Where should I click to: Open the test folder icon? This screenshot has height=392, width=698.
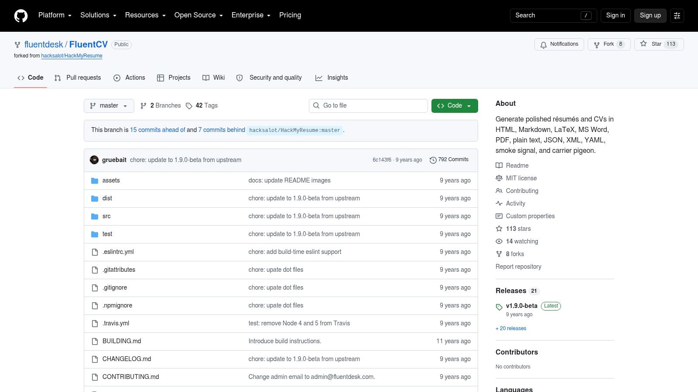[95, 234]
